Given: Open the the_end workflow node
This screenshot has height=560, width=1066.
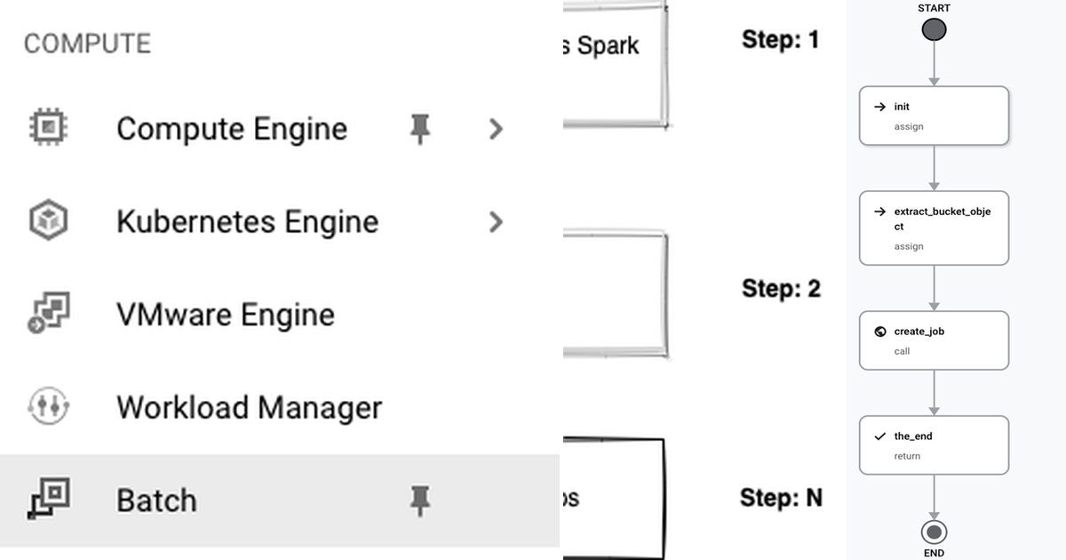Looking at the screenshot, I should click(x=933, y=444).
